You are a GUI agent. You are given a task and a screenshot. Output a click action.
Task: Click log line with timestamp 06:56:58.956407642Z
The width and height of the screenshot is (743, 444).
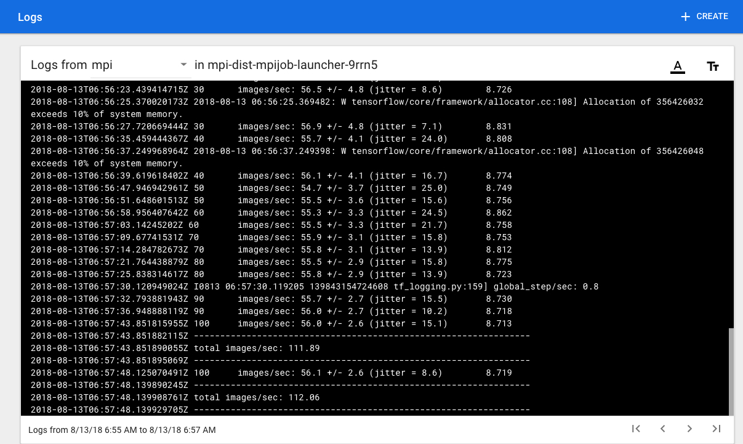271,212
